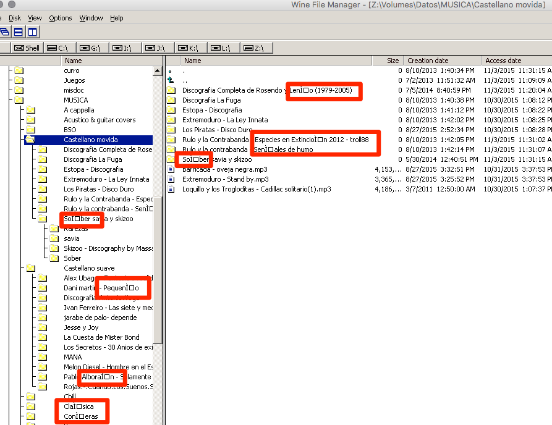
Task: Select Los Secretos - 30 Anios in tree
Action: pyautogui.click(x=108, y=347)
